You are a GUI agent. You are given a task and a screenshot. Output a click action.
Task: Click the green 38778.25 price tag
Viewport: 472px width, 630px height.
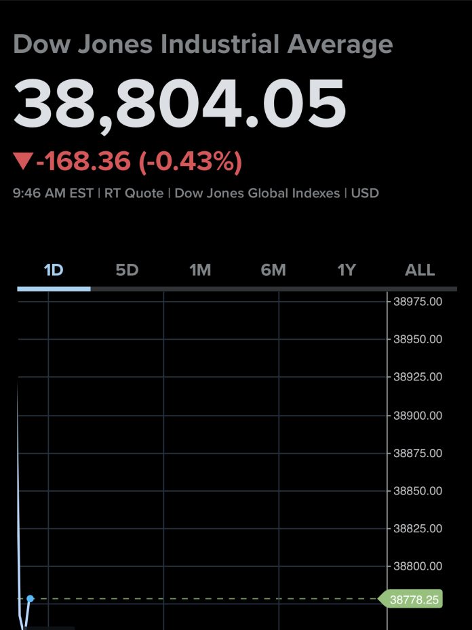[x=415, y=599]
